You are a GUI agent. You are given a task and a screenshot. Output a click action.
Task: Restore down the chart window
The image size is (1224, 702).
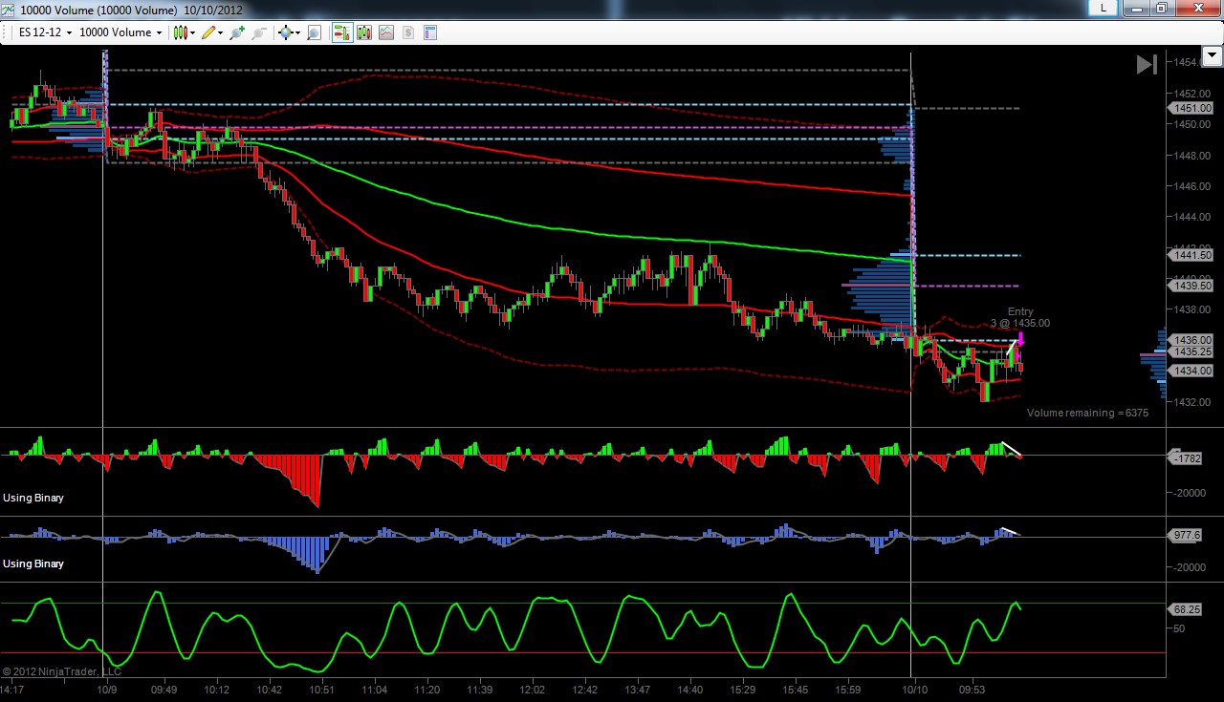[1160, 8]
